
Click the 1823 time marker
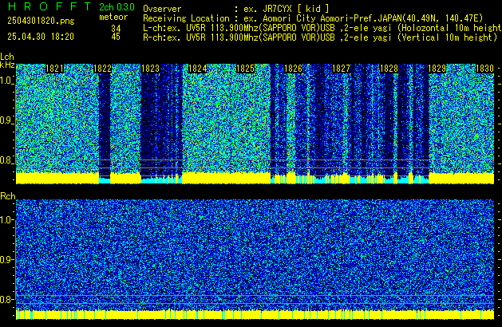click(x=151, y=69)
